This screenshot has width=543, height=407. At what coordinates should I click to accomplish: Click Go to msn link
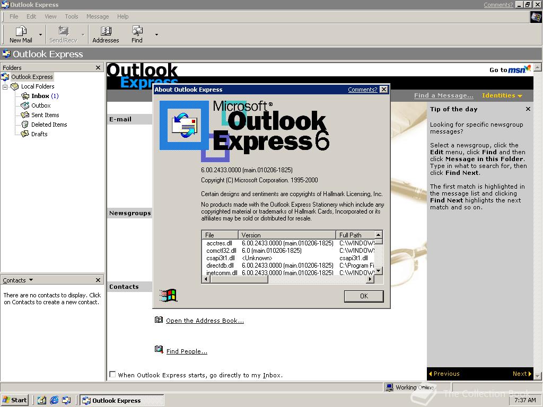(x=510, y=69)
